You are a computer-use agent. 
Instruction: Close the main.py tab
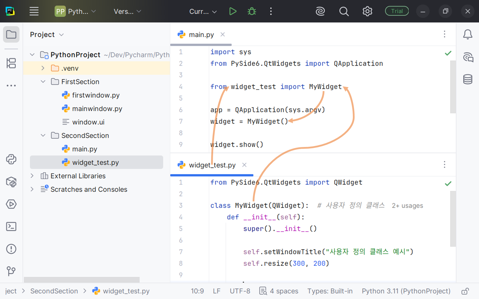223,34
